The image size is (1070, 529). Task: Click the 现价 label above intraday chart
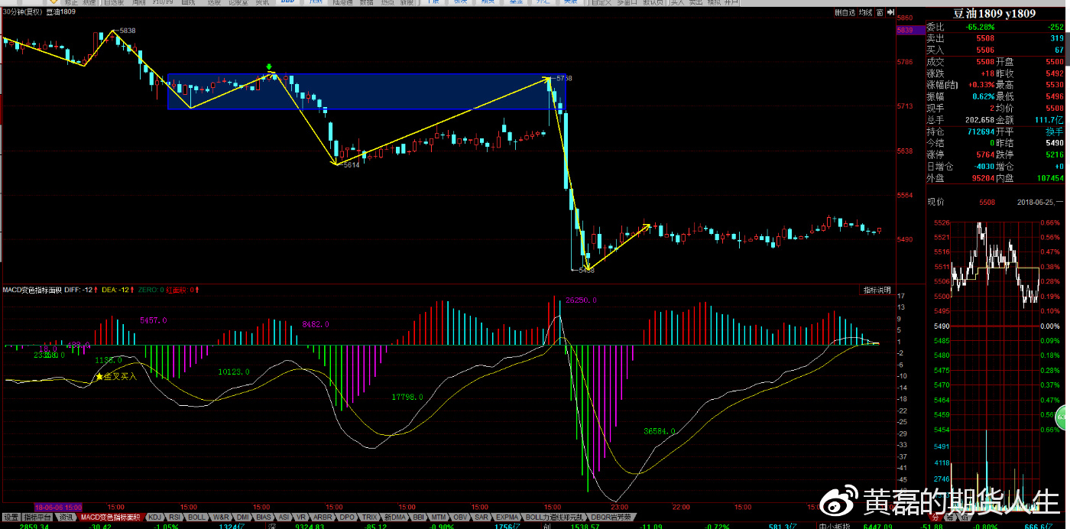[936, 202]
